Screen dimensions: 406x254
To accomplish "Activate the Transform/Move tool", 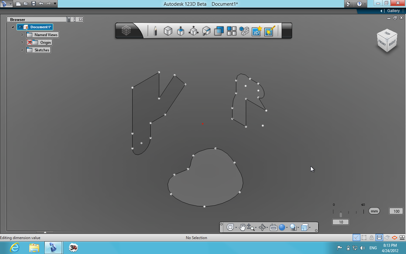I will click(x=193, y=31).
